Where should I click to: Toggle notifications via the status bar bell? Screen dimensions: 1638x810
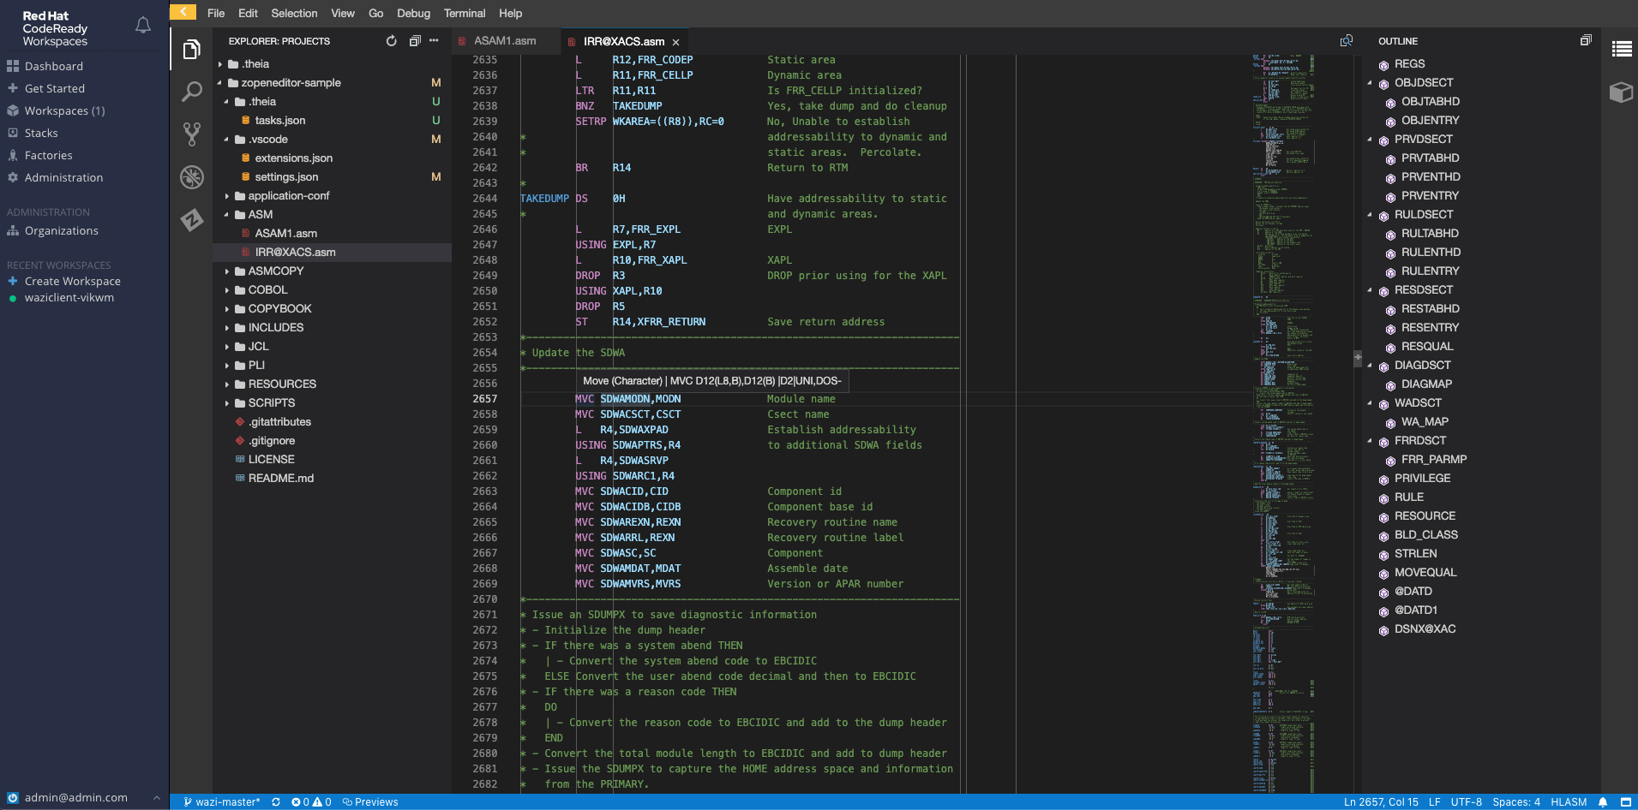click(1602, 802)
